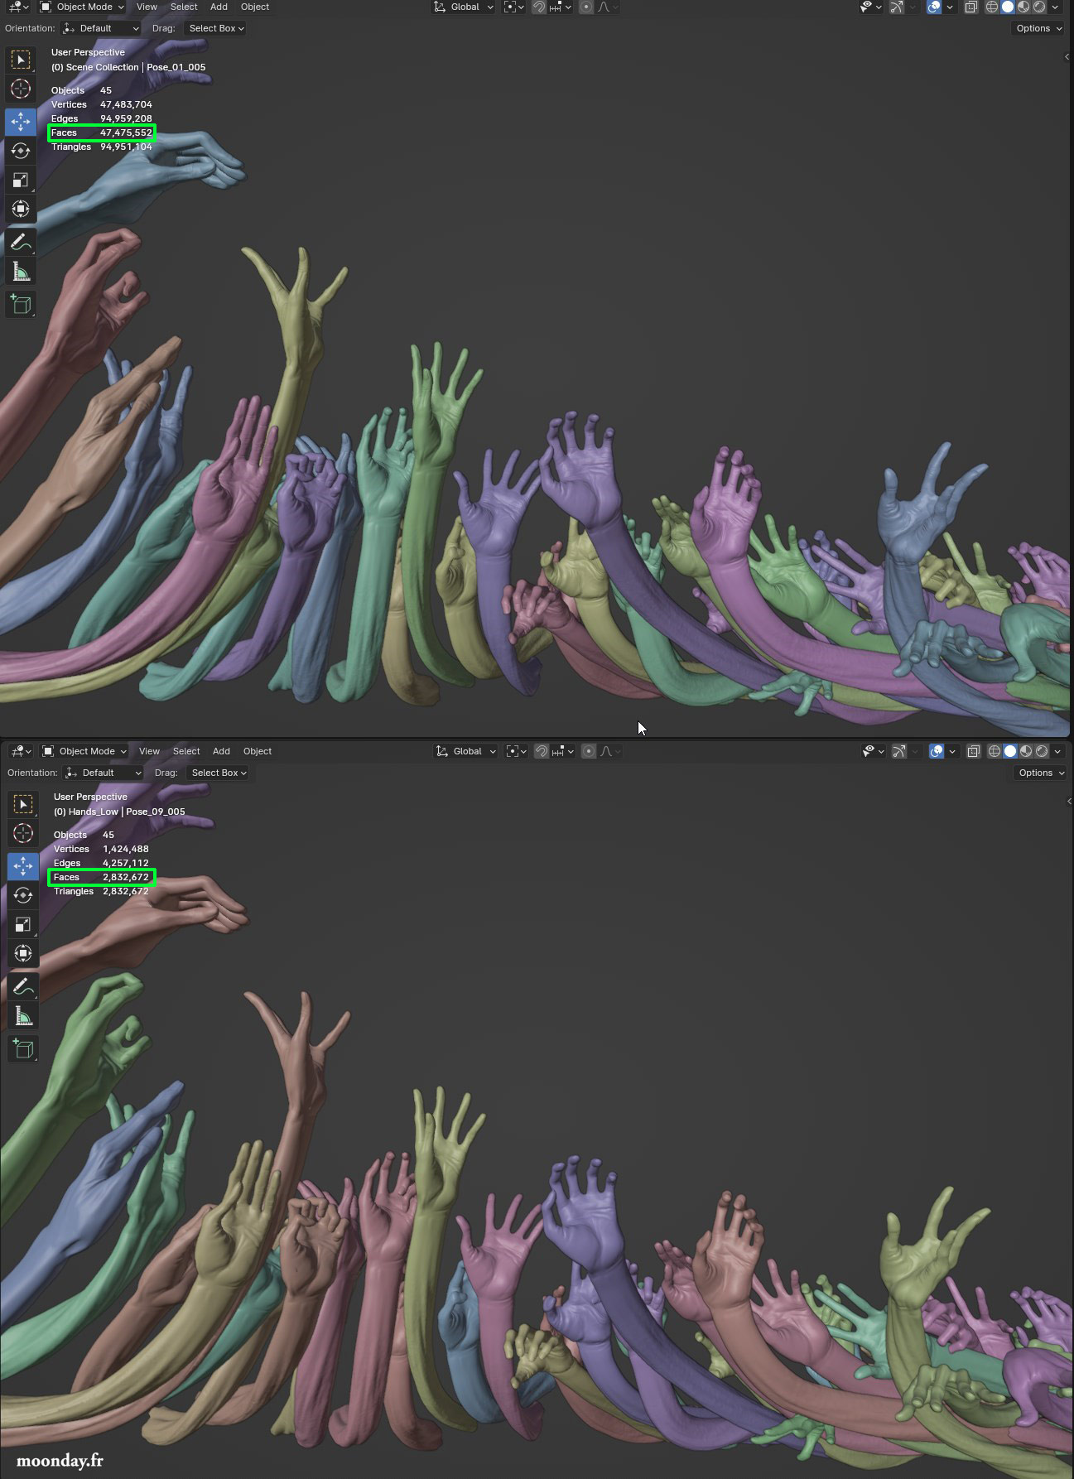Switch bottom viewport to rendered shading
Viewport: 1074px width, 1479px height.
[1042, 751]
